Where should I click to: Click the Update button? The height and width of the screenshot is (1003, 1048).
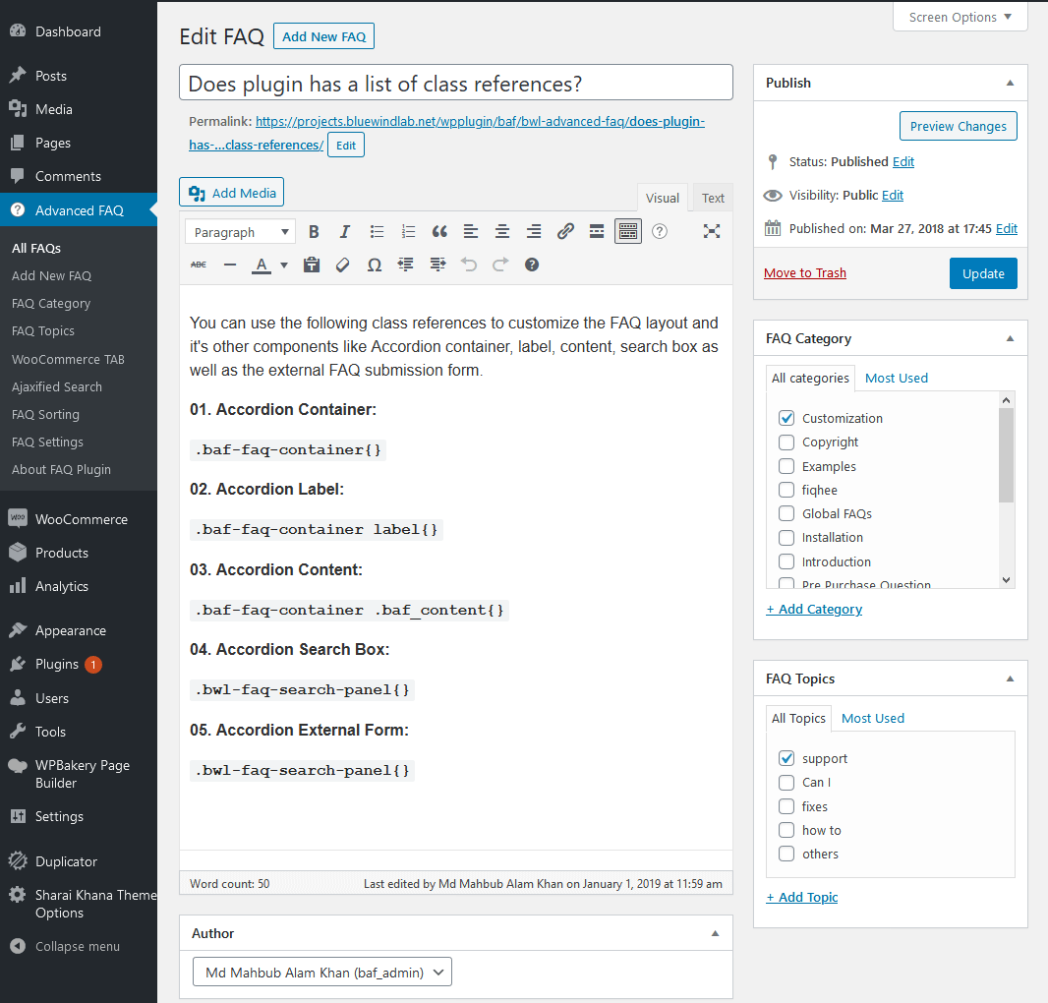(x=983, y=273)
